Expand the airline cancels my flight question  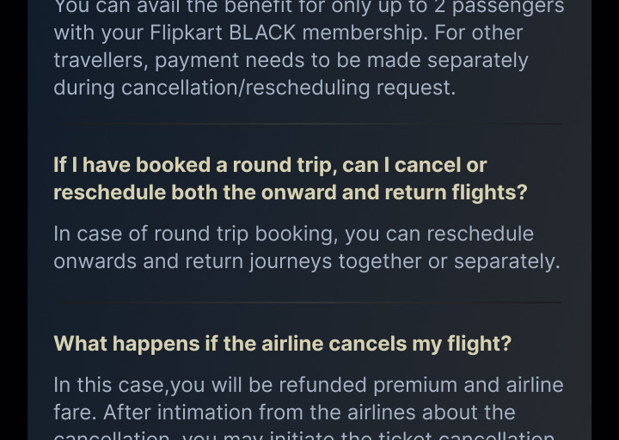[x=282, y=344]
